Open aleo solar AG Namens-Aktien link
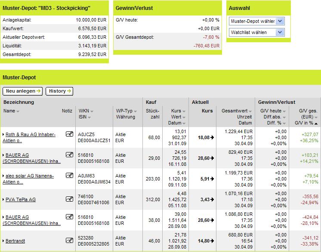Screen dimensions: 321x252 [x=28, y=179]
